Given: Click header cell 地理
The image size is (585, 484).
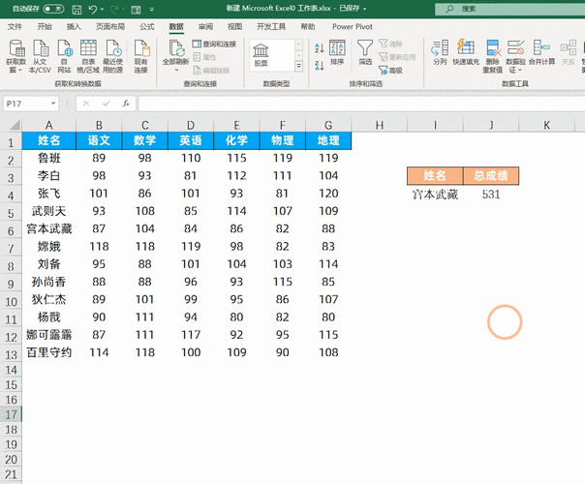Looking at the screenshot, I should coord(328,140).
